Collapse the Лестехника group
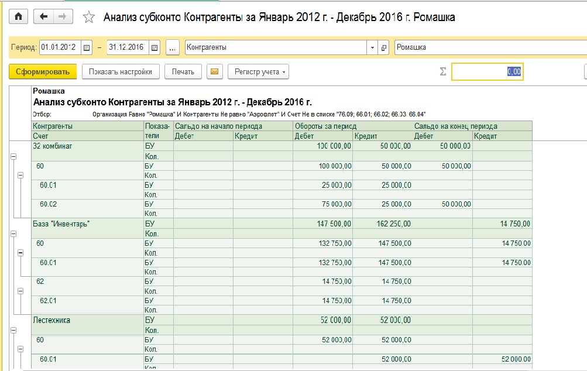 pyautogui.click(x=13, y=330)
